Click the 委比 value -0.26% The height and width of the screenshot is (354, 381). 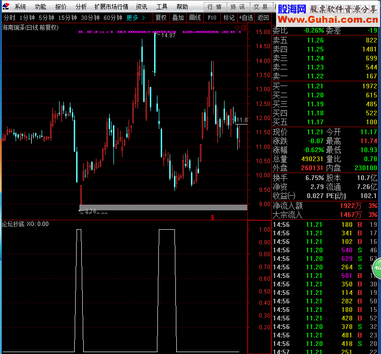tap(313, 30)
